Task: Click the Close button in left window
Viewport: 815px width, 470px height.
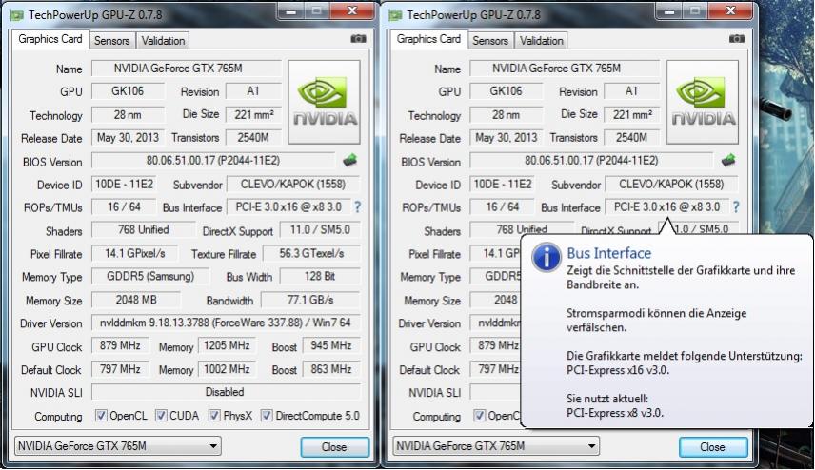Action: (x=335, y=447)
